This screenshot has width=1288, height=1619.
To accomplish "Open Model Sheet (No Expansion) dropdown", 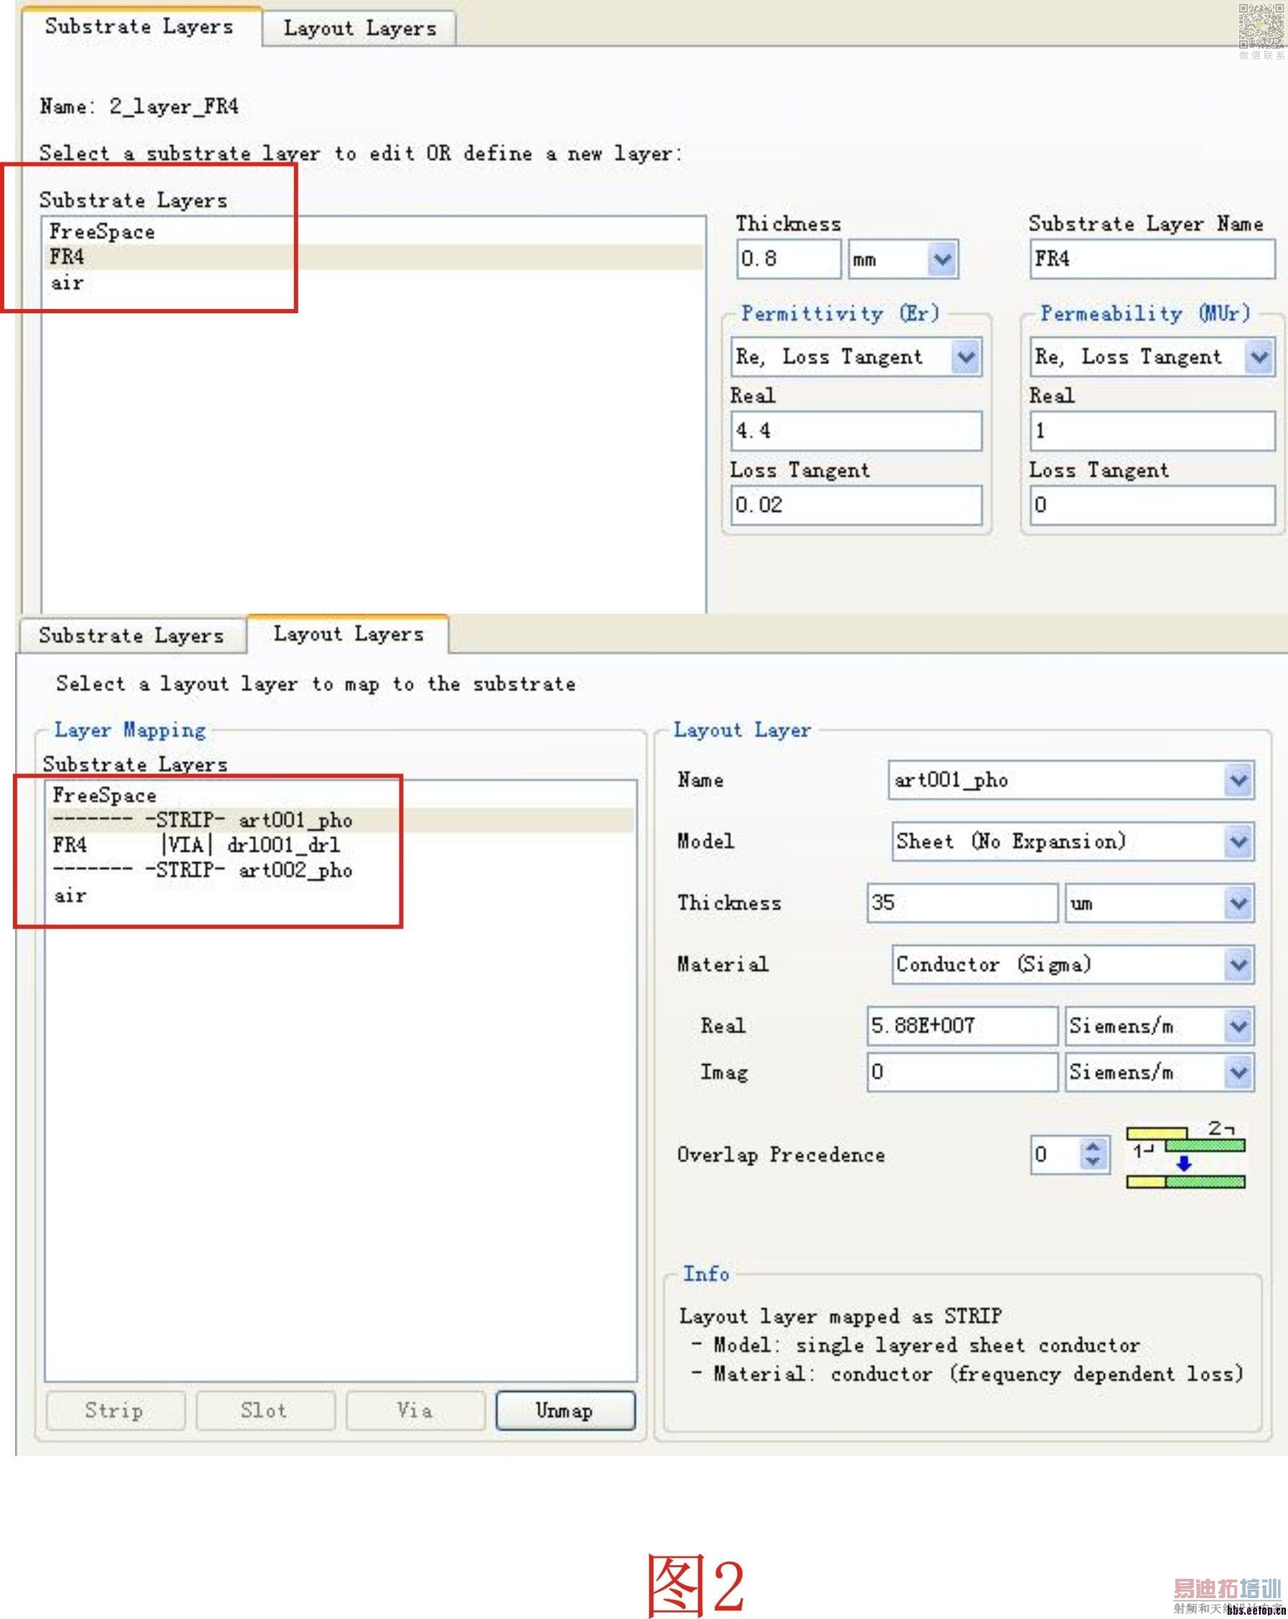I will point(1238,841).
